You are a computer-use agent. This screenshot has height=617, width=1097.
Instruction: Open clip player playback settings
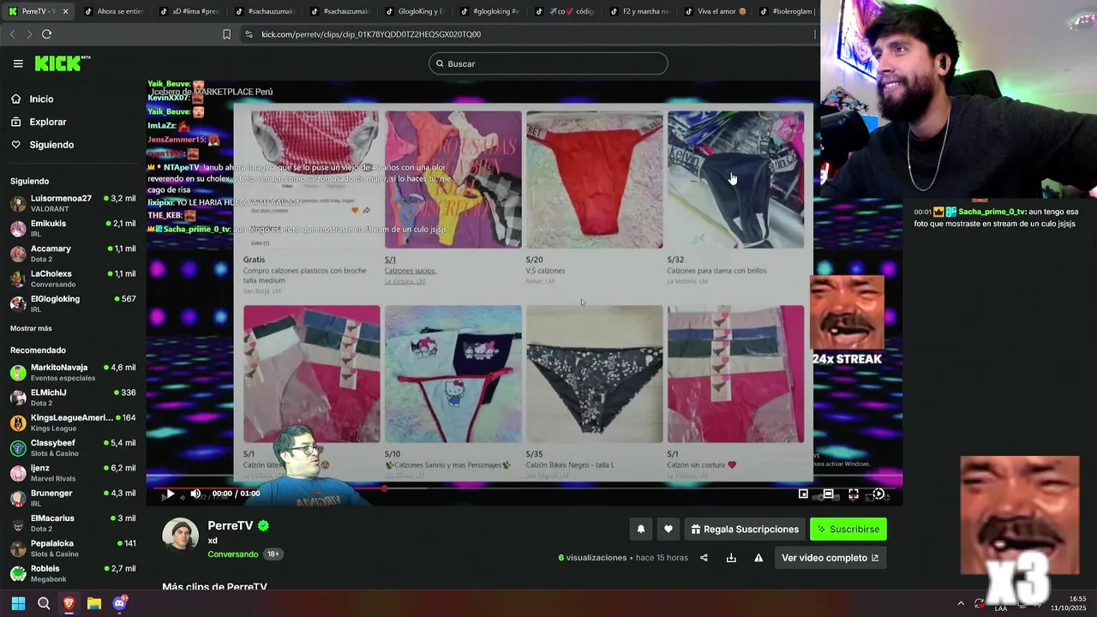click(878, 494)
